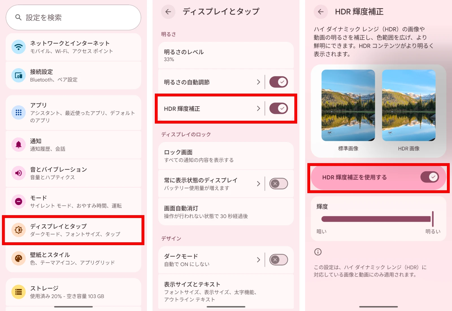
Task: Click the Wi-Fi network and internet icon
Action: point(18,47)
